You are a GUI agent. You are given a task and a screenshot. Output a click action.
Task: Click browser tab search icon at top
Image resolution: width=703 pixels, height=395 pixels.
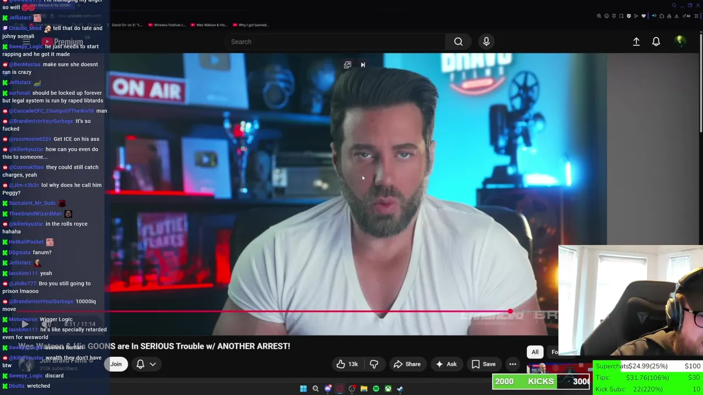pos(674,5)
